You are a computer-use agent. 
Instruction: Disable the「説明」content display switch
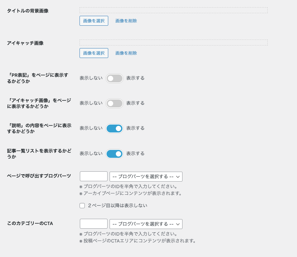point(115,128)
